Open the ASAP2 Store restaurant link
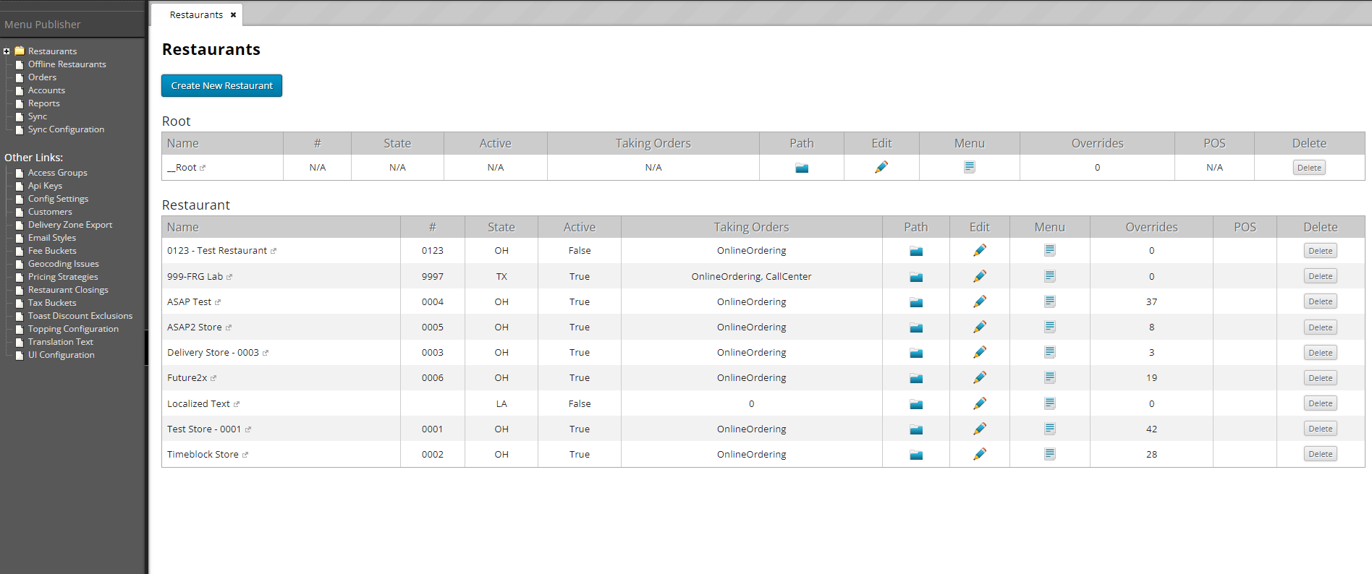Viewport: 1372px width, 574px height. [194, 327]
